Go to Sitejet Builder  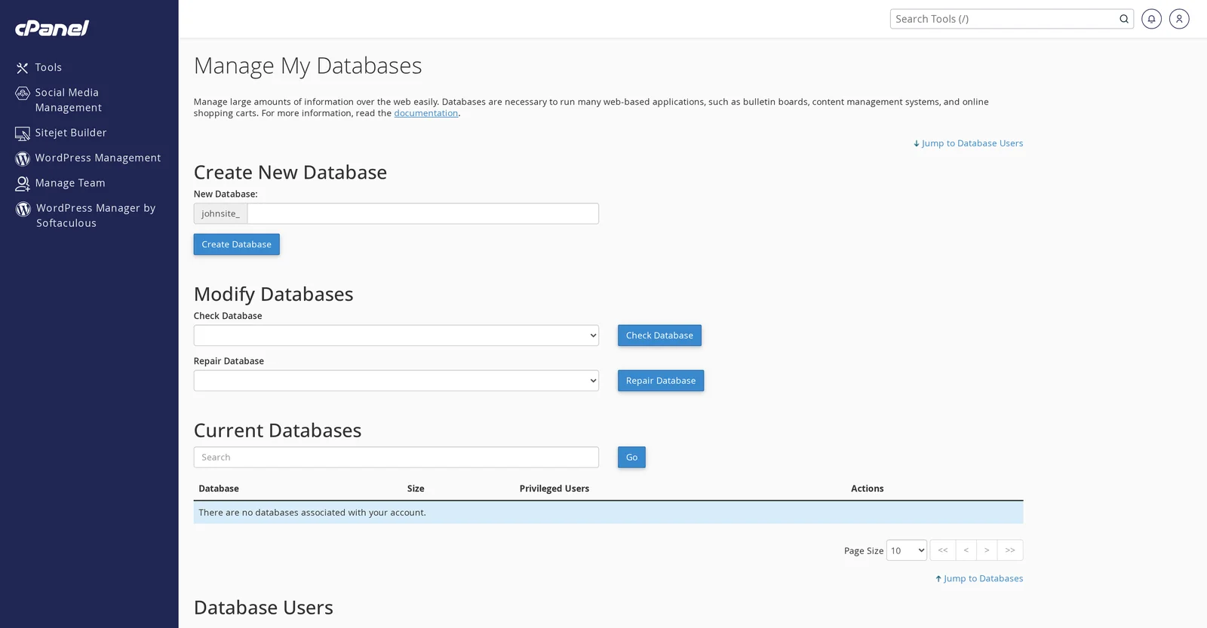coord(71,133)
